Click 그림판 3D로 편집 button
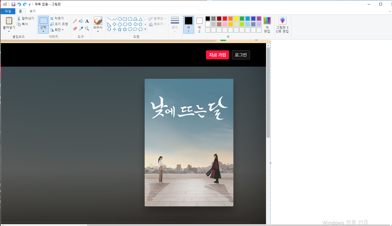 coord(282,25)
